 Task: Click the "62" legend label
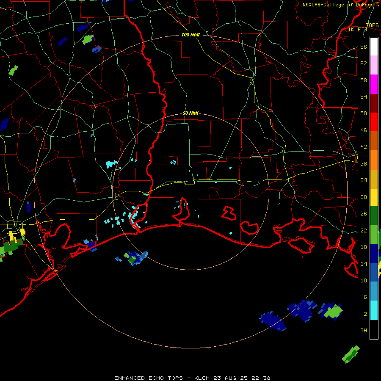pos(364,63)
